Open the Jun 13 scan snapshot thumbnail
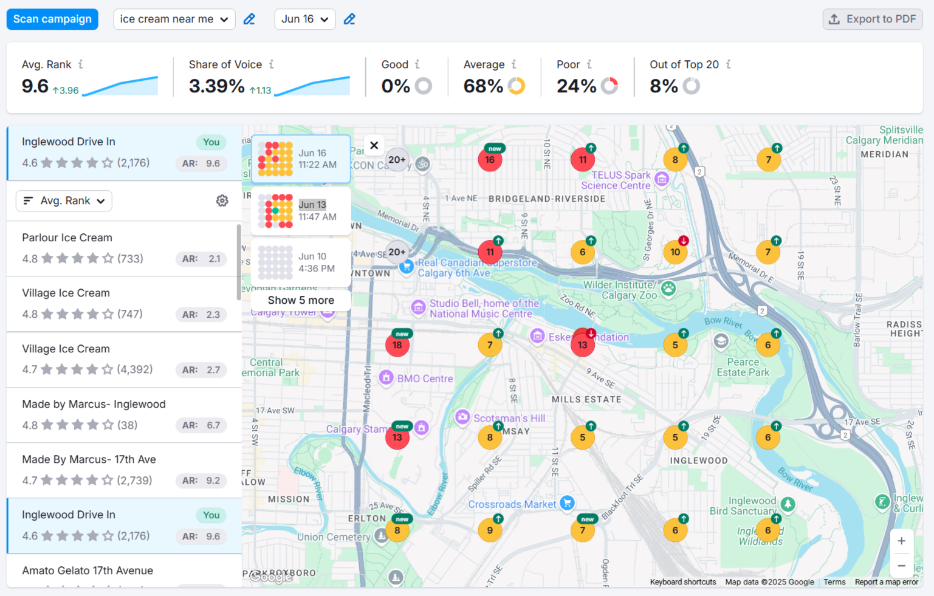Viewport: 934px width, 596px height. (x=300, y=211)
